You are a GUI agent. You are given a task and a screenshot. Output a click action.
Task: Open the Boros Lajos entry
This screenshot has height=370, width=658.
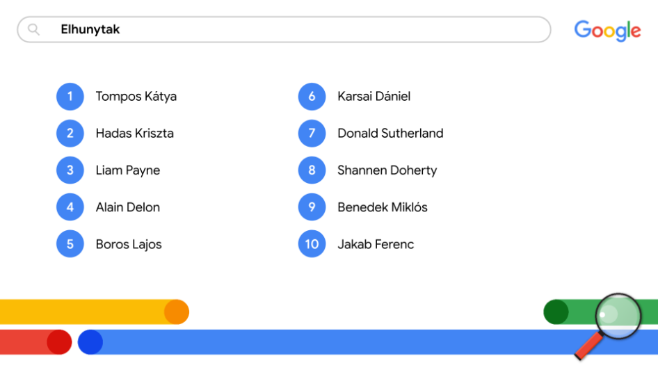pyautogui.click(x=129, y=244)
